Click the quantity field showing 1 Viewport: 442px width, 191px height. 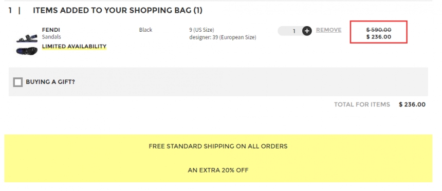point(290,31)
